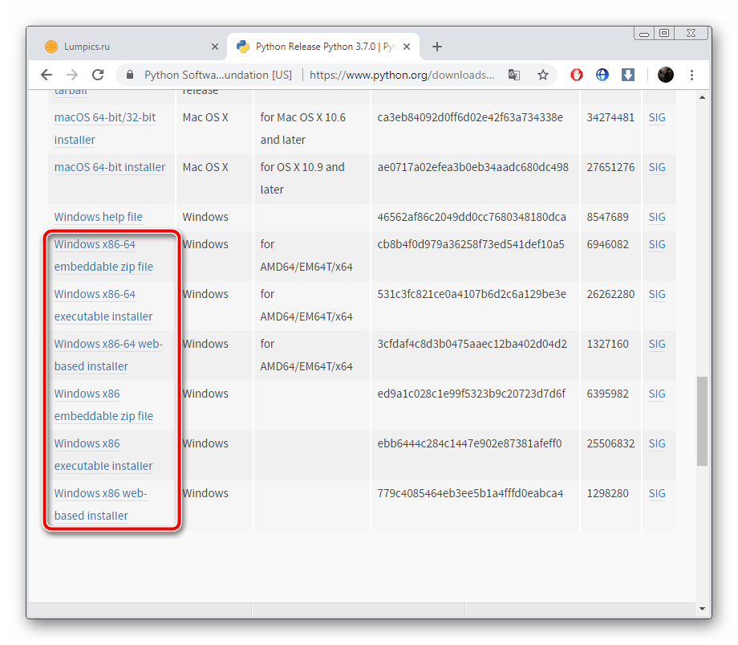
Task: Click the padlock site info icon
Action: pos(131,75)
